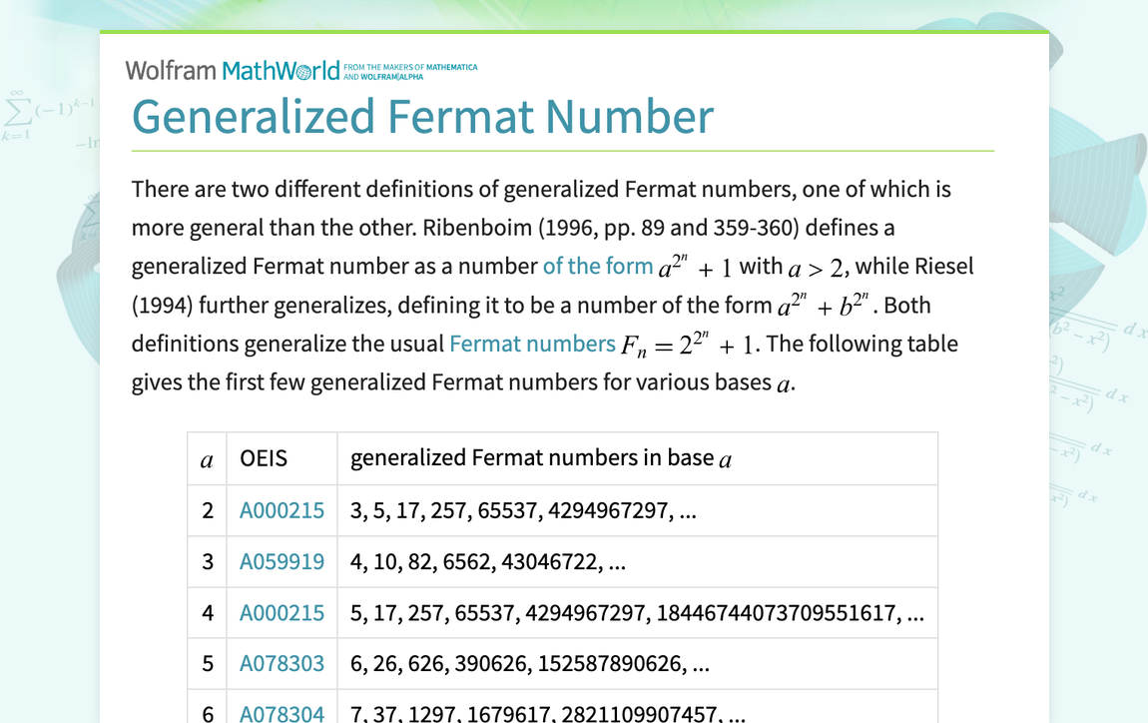The width and height of the screenshot is (1148, 723).
Task: Open OEIS sequence A000215 for base 2
Action: point(282,509)
